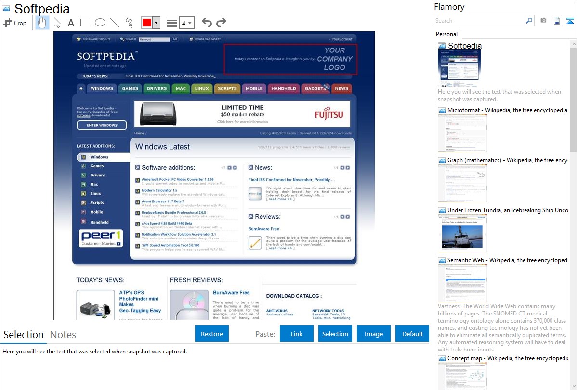Undo the last annotation
Viewport: 577px width, 390px height.
207,23
